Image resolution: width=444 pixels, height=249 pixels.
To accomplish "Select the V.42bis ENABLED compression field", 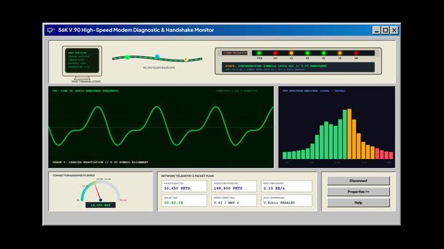I will click(287, 201).
